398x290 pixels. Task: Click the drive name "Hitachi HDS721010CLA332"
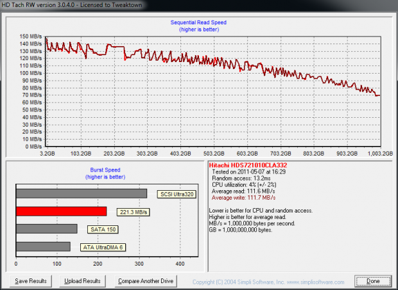click(x=248, y=165)
